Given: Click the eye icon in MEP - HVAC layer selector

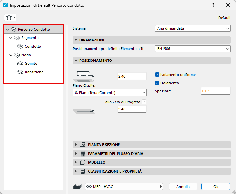Looking at the screenshot, I should coord(89,187).
